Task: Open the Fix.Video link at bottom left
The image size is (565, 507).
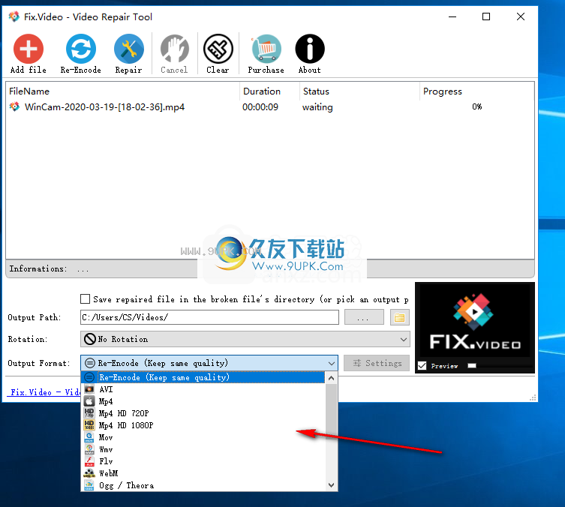Action: coord(45,392)
